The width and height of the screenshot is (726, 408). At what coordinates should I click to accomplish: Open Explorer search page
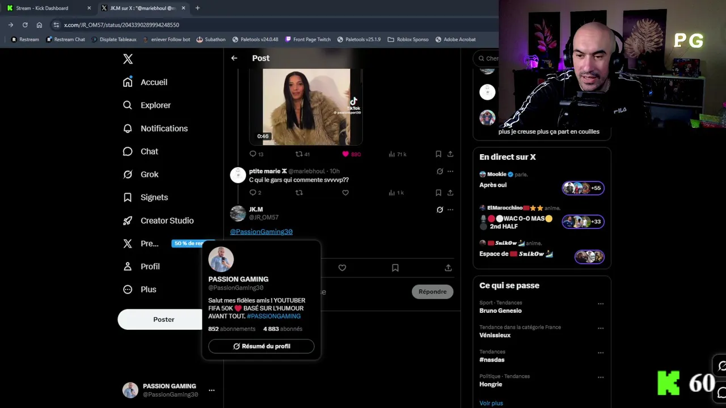point(147,105)
